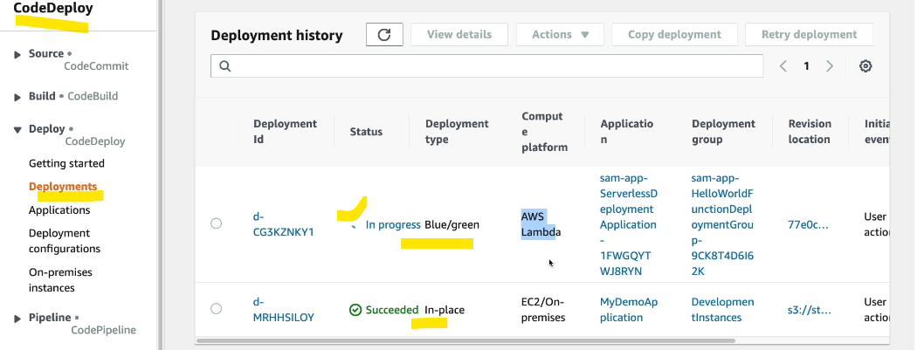Click the Copy deployment button

point(674,35)
